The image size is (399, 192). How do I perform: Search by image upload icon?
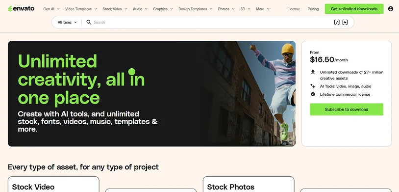[345, 22]
